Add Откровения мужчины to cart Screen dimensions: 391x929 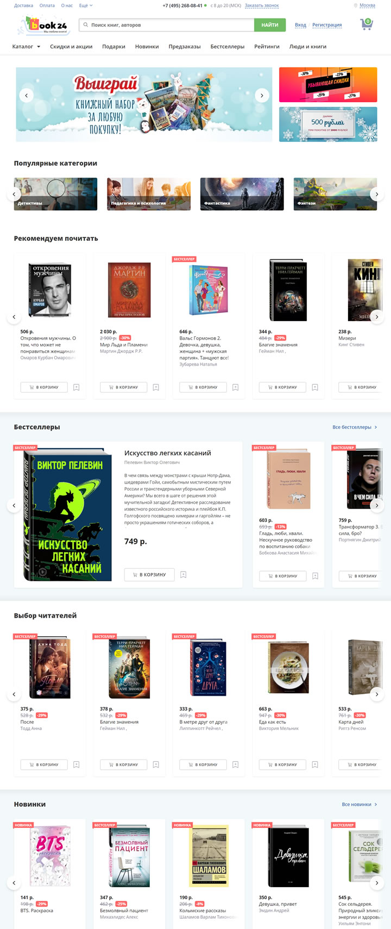click(x=44, y=387)
